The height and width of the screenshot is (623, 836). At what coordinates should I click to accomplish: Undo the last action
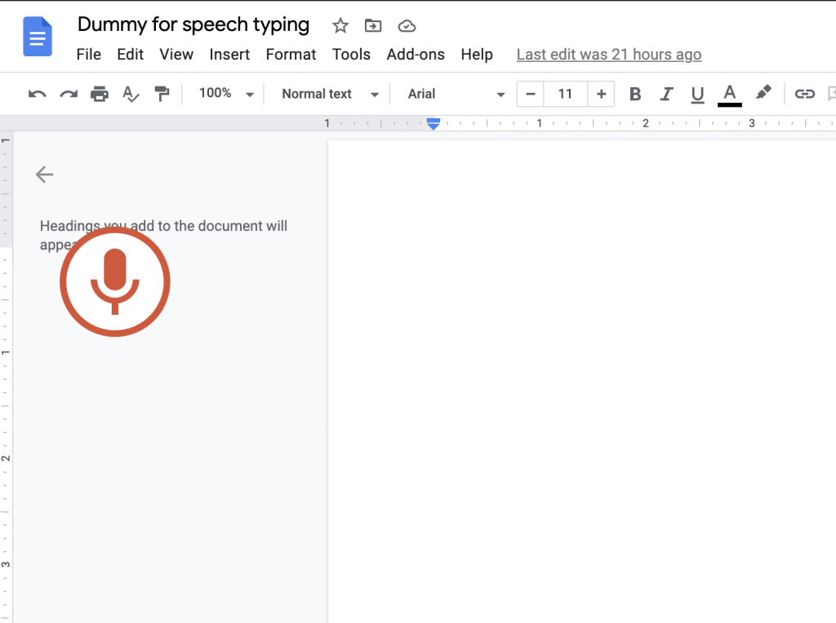click(x=38, y=95)
